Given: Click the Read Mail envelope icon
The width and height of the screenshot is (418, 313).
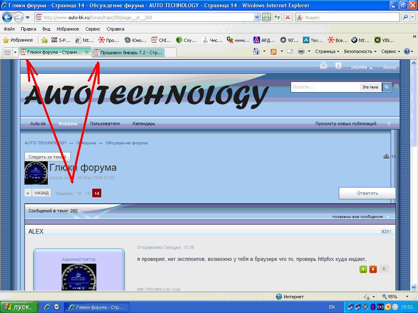Looking at the screenshot, I should coord(290,51).
